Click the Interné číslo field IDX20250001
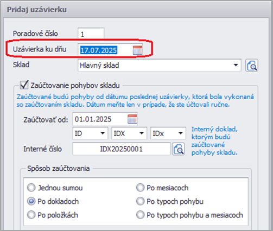Viewport: 273px width, 231px height. (122, 149)
